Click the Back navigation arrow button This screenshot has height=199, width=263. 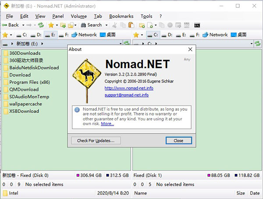11,25
